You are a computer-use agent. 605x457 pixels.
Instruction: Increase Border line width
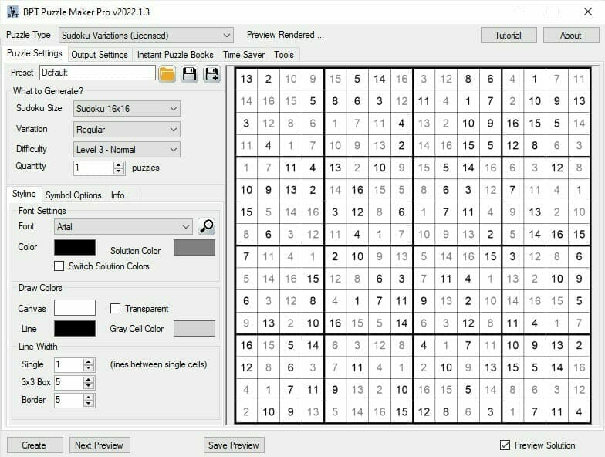(89, 397)
